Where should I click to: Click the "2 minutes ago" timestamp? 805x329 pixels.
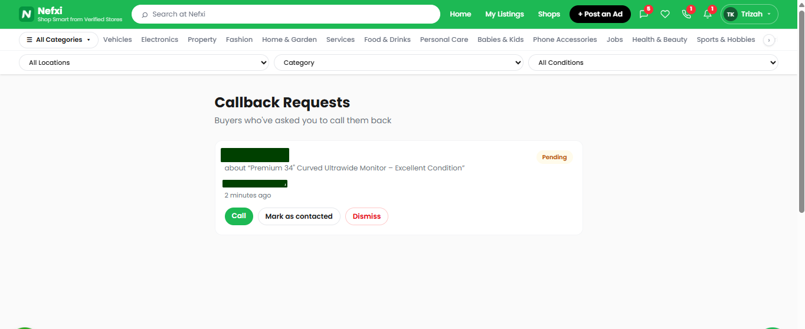(x=248, y=195)
